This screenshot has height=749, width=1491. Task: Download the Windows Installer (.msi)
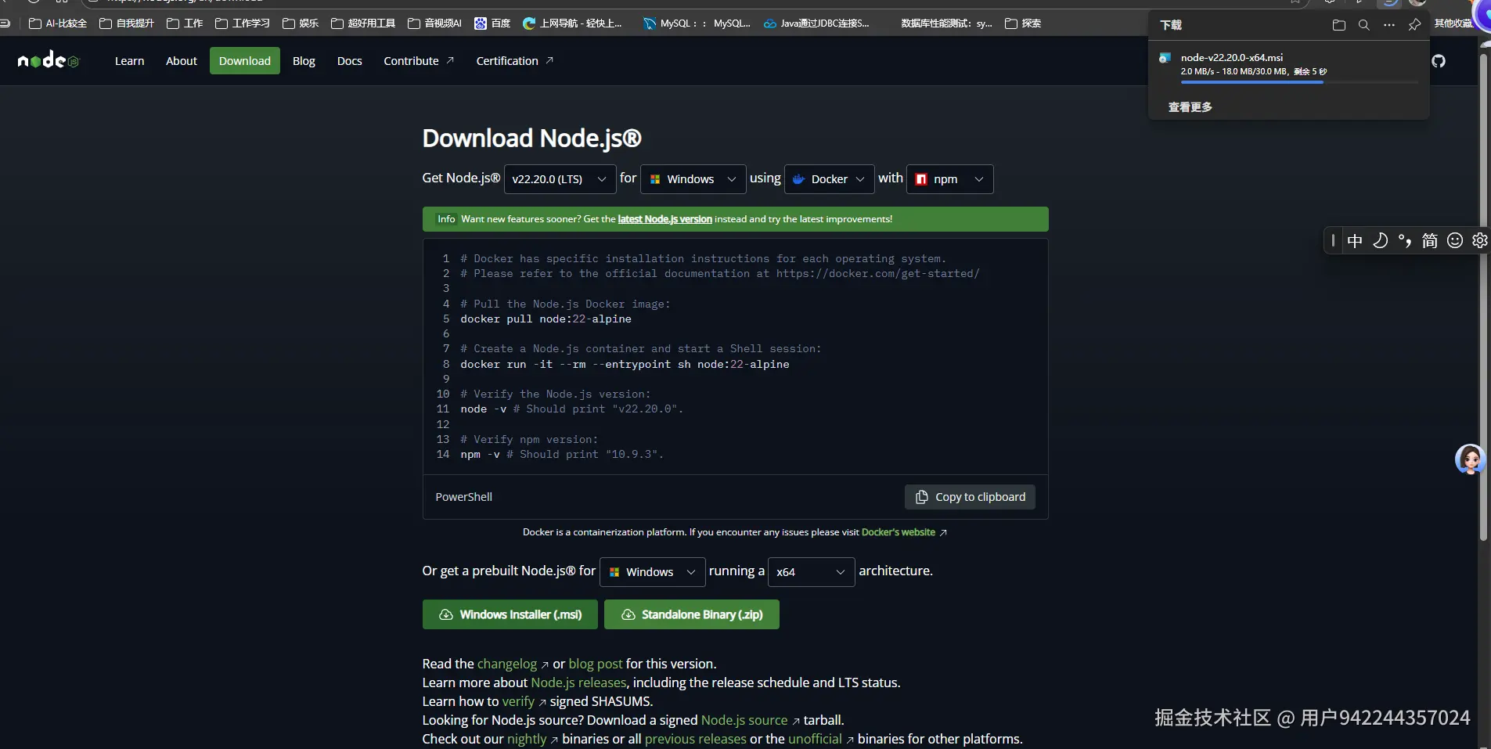pos(510,614)
